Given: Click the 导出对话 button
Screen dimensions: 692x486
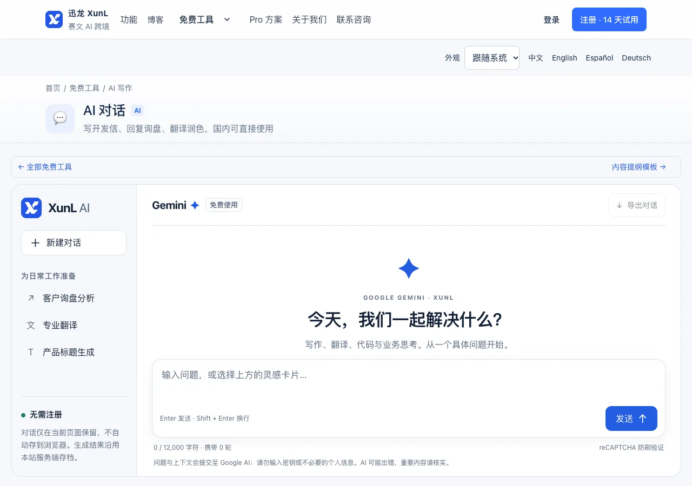Looking at the screenshot, I should (637, 205).
